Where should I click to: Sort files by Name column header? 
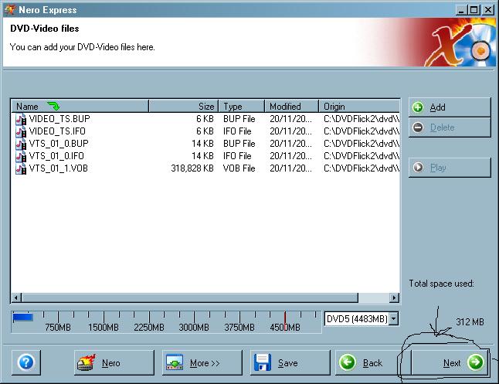coord(80,106)
